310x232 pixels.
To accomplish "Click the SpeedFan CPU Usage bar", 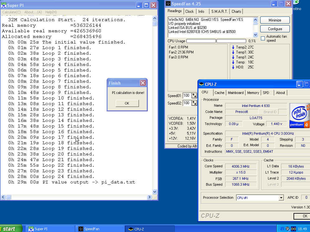I will pyautogui.click(x=216, y=41).
